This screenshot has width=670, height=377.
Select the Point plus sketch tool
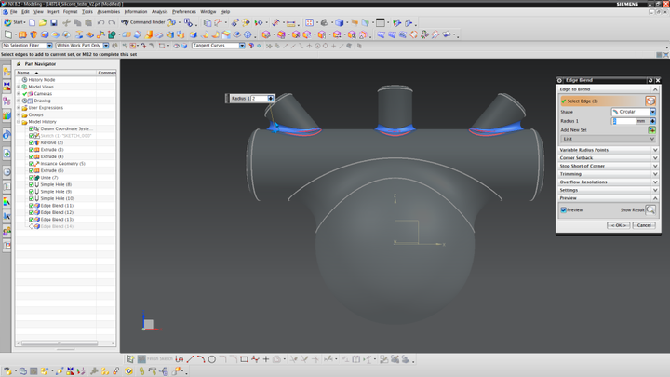pos(266,359)
